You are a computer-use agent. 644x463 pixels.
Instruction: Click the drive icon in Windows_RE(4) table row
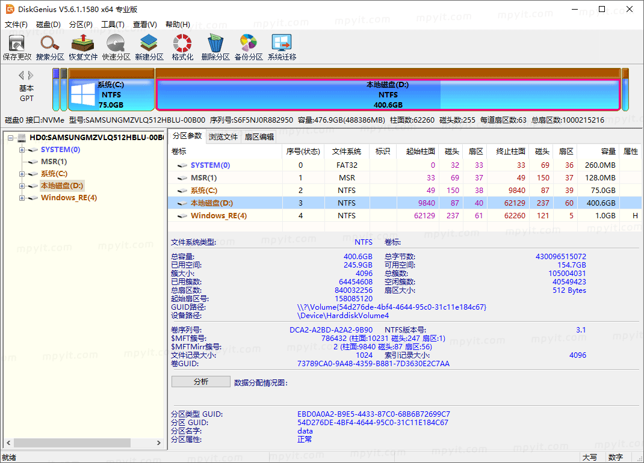point(182,216)
